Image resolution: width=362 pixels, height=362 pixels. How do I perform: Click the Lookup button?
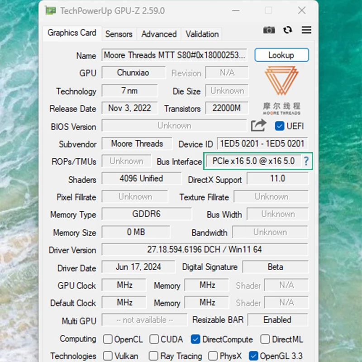(x=281, y=55)
